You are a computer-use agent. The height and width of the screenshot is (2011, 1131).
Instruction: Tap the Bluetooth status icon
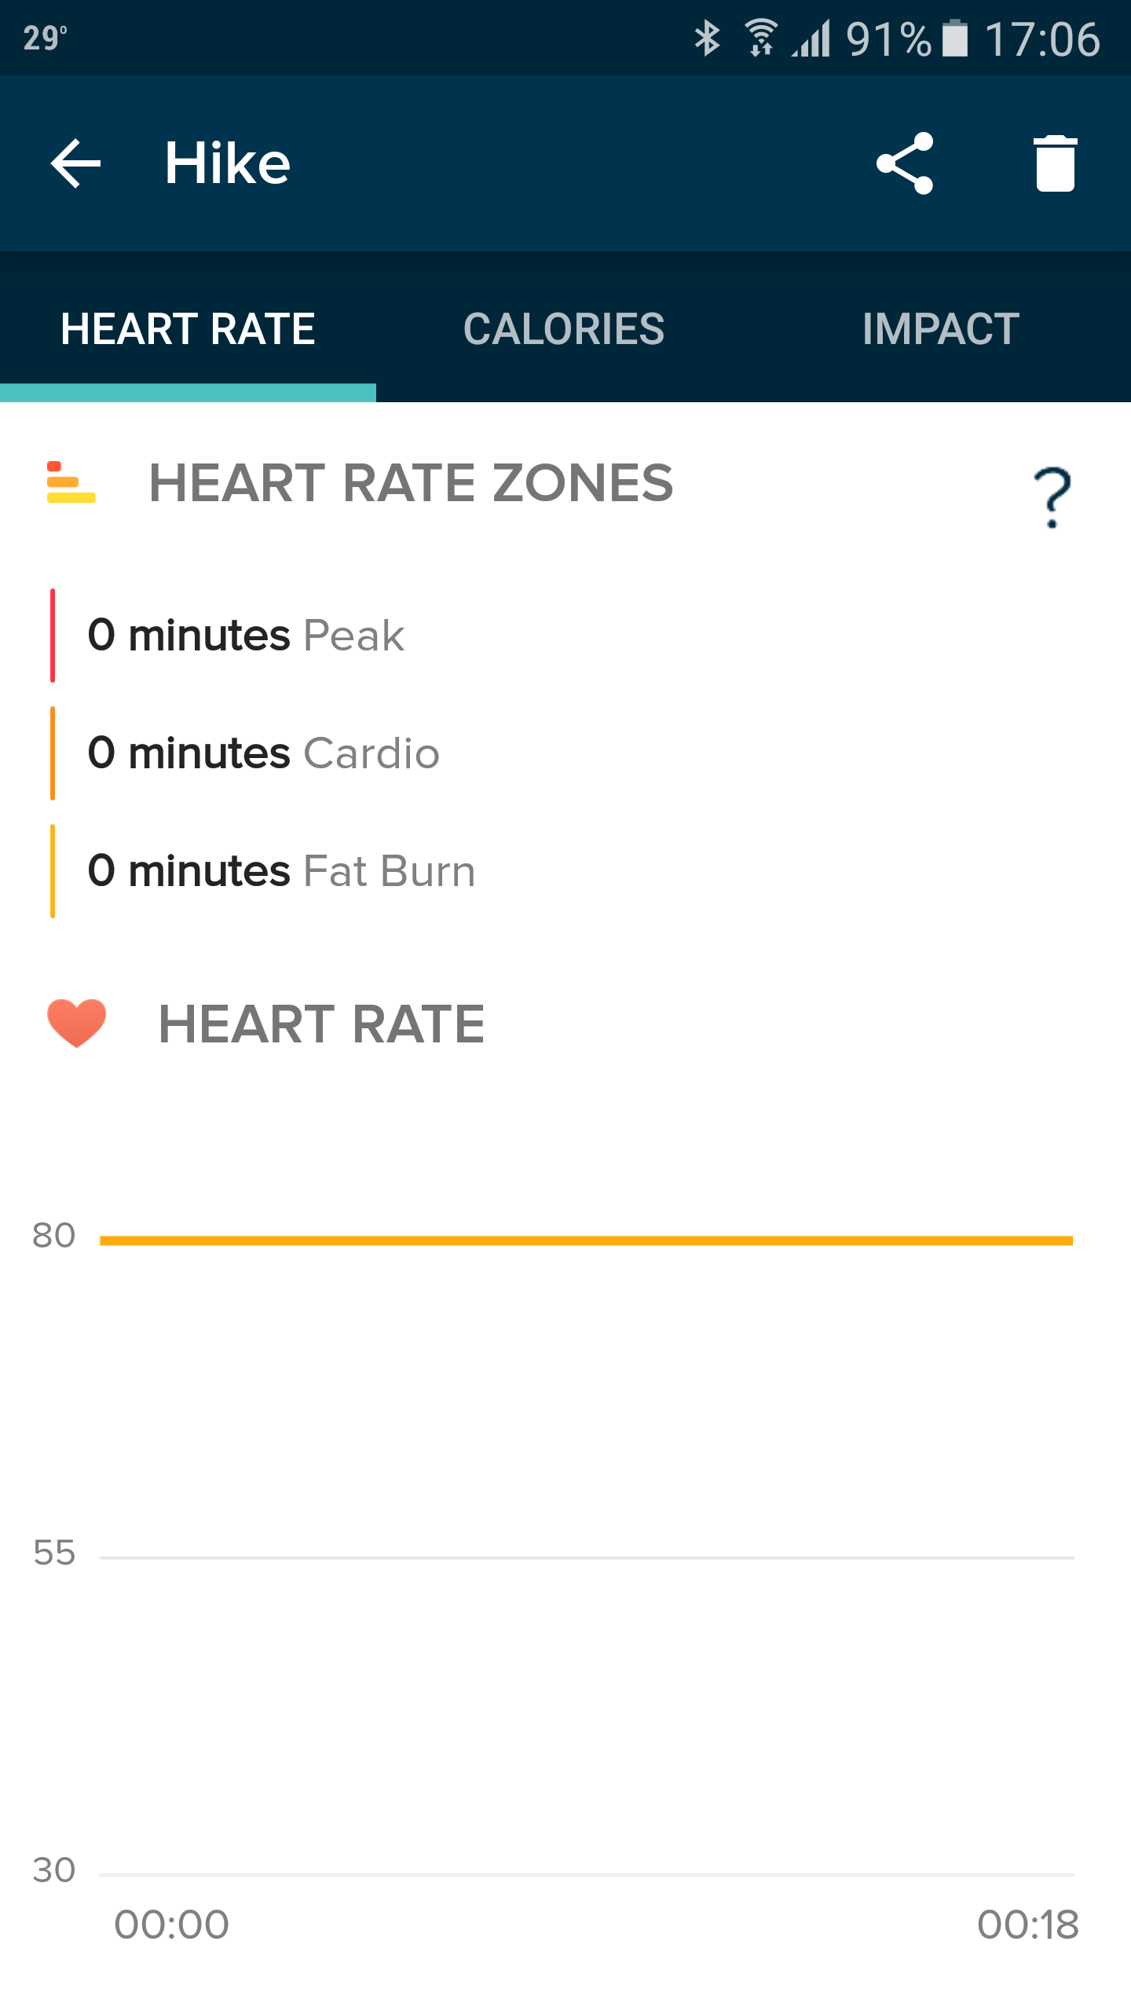[707, 38]
